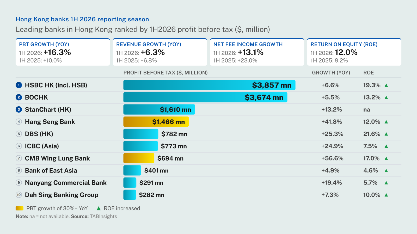Click the 'PROFIT BEFORE TAX ($, MILLION)' column header
The width and height of the screenshot is (417, 234).
pos(165,73)
